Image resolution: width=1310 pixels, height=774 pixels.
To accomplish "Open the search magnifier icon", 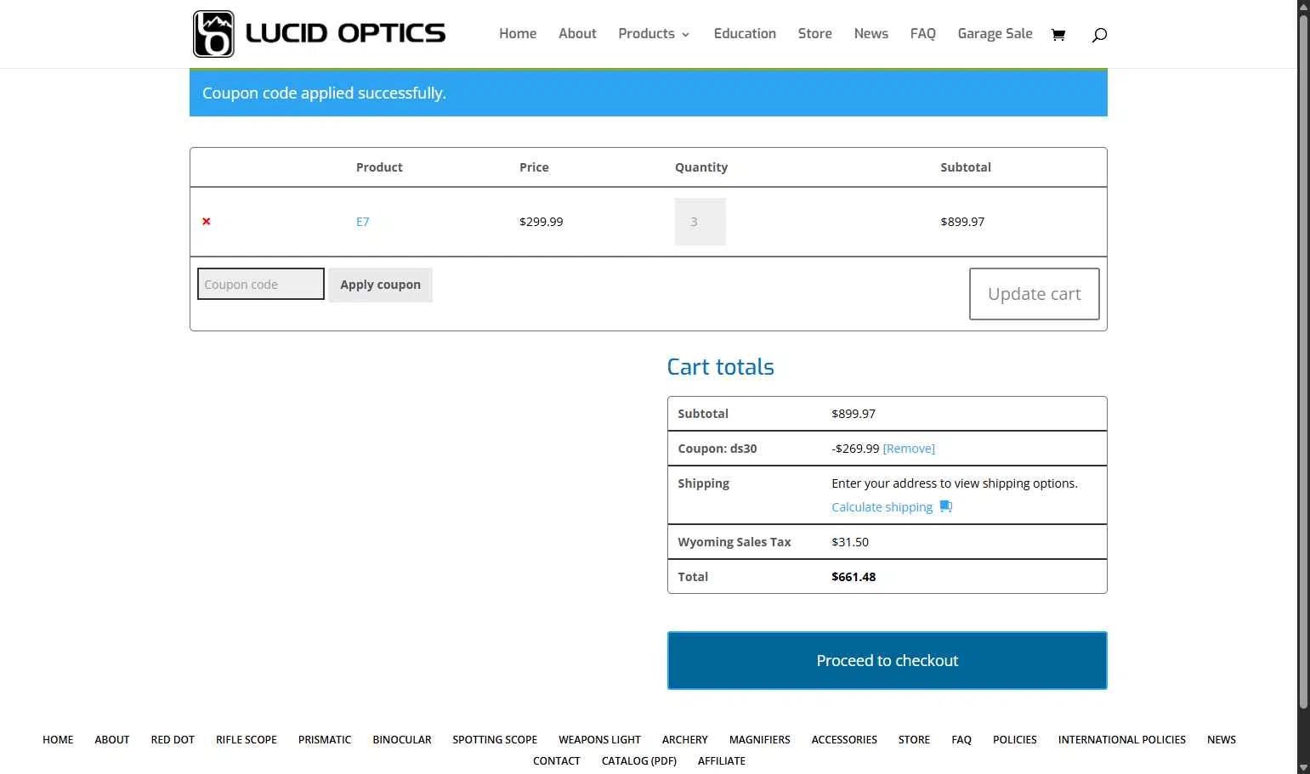I will point(1099,35).
